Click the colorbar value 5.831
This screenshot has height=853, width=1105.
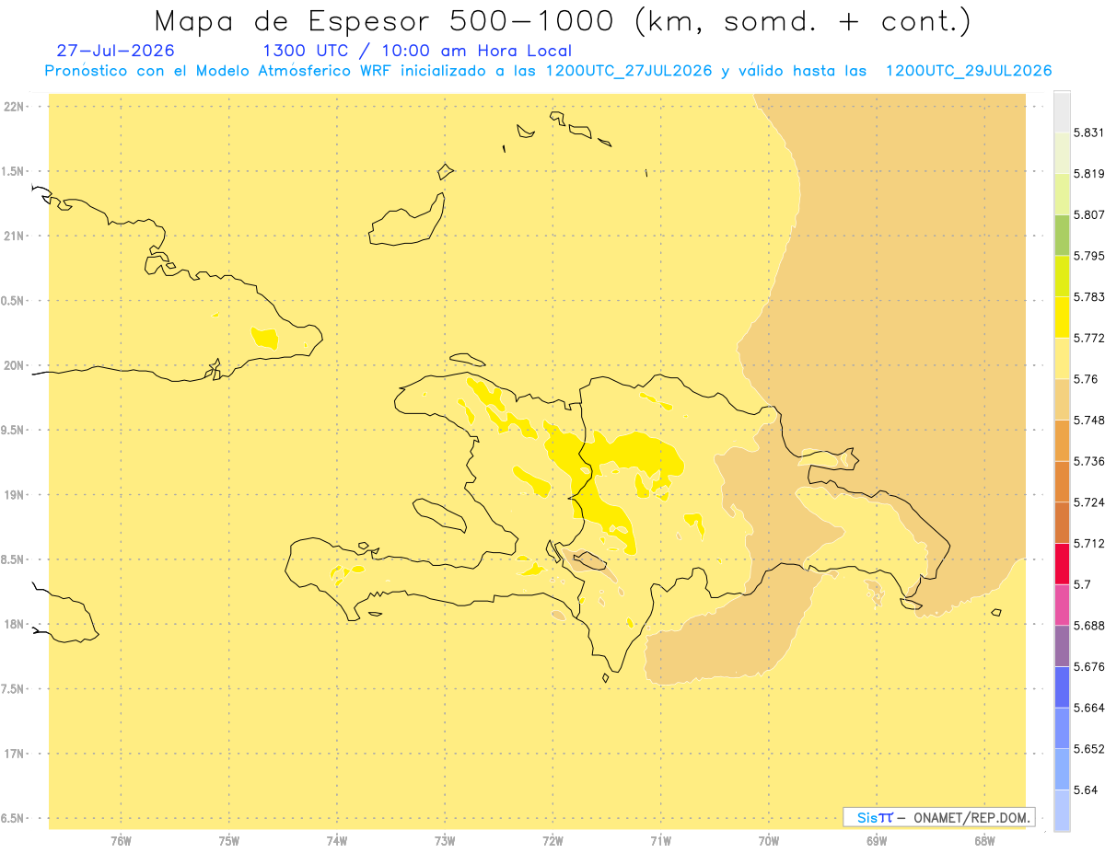tap(1088, 133)
